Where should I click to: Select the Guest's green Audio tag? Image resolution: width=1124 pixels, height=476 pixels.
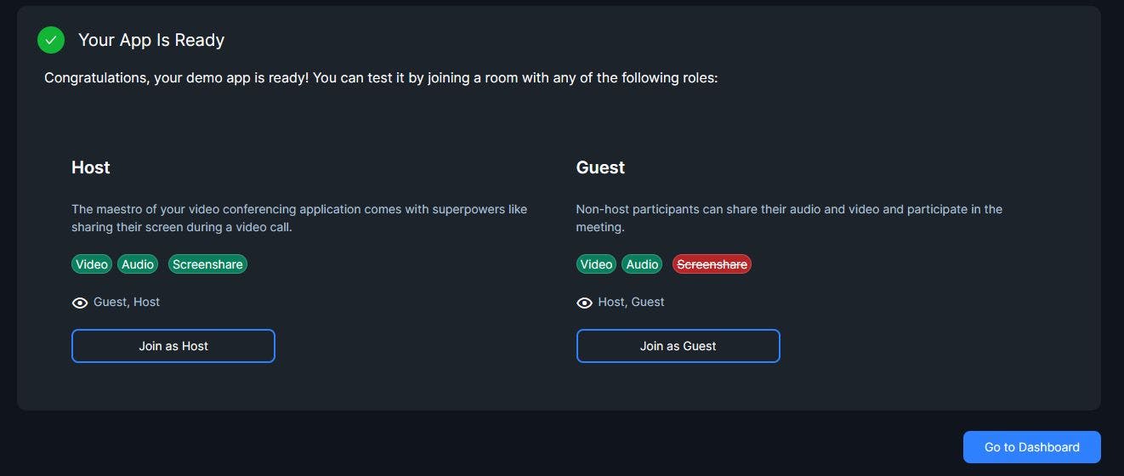click(x=642, y=264)
